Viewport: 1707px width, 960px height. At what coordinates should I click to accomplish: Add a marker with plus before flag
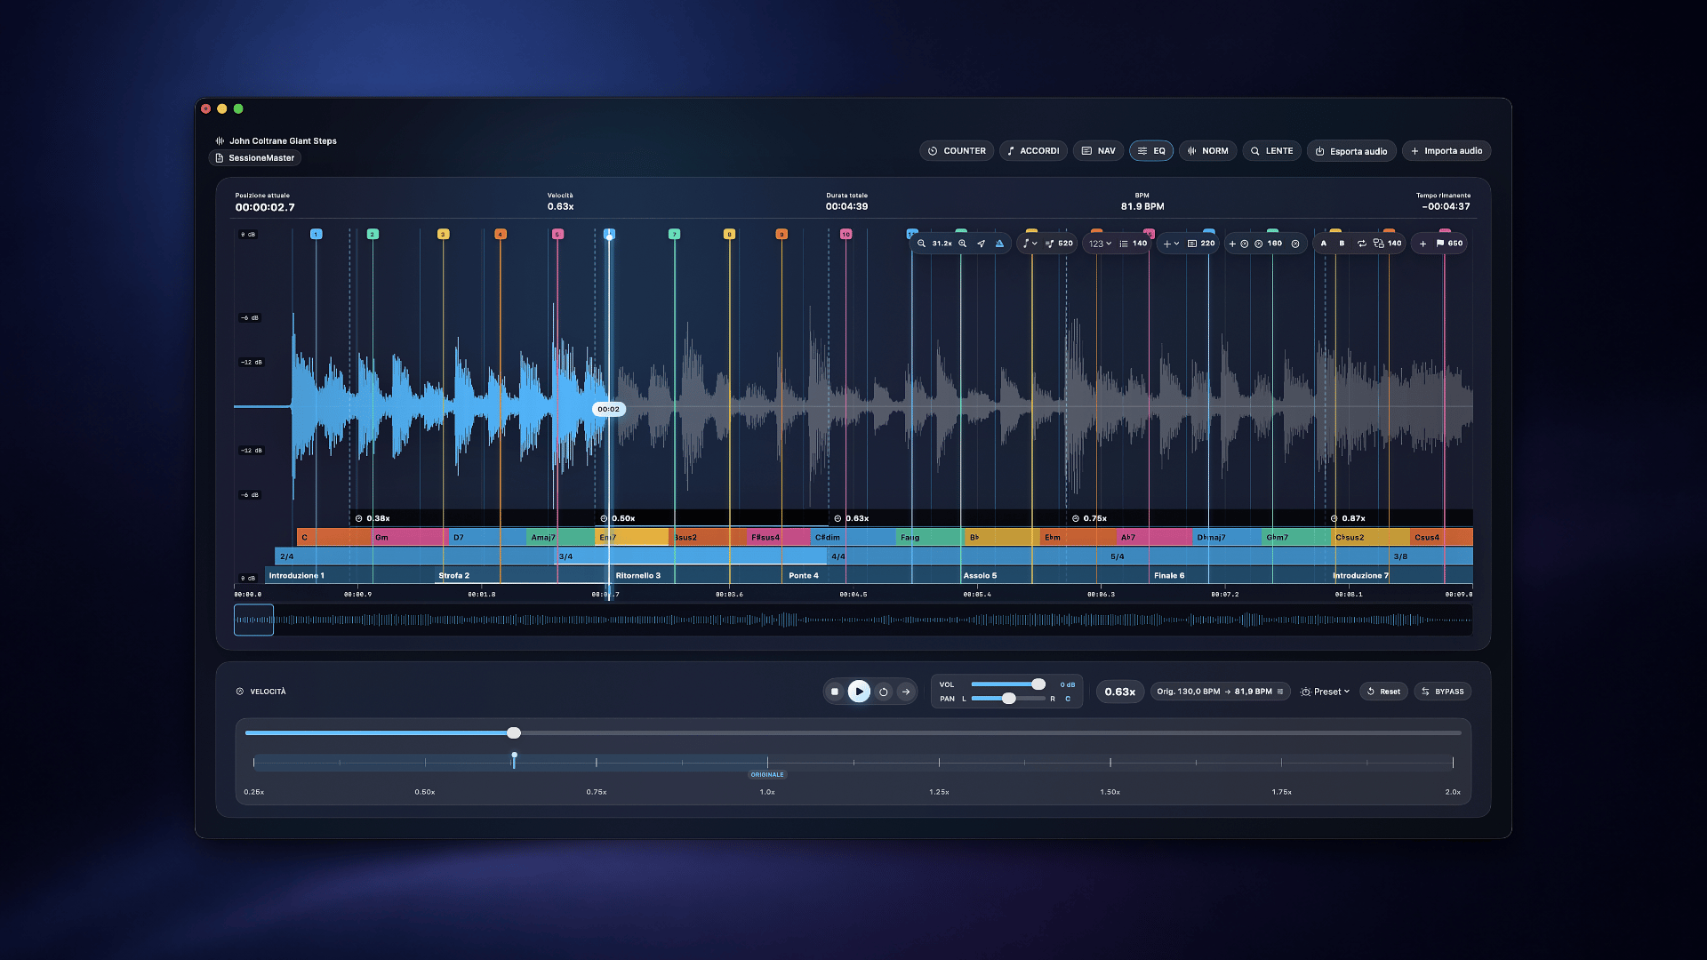[x=1422, y=244]
